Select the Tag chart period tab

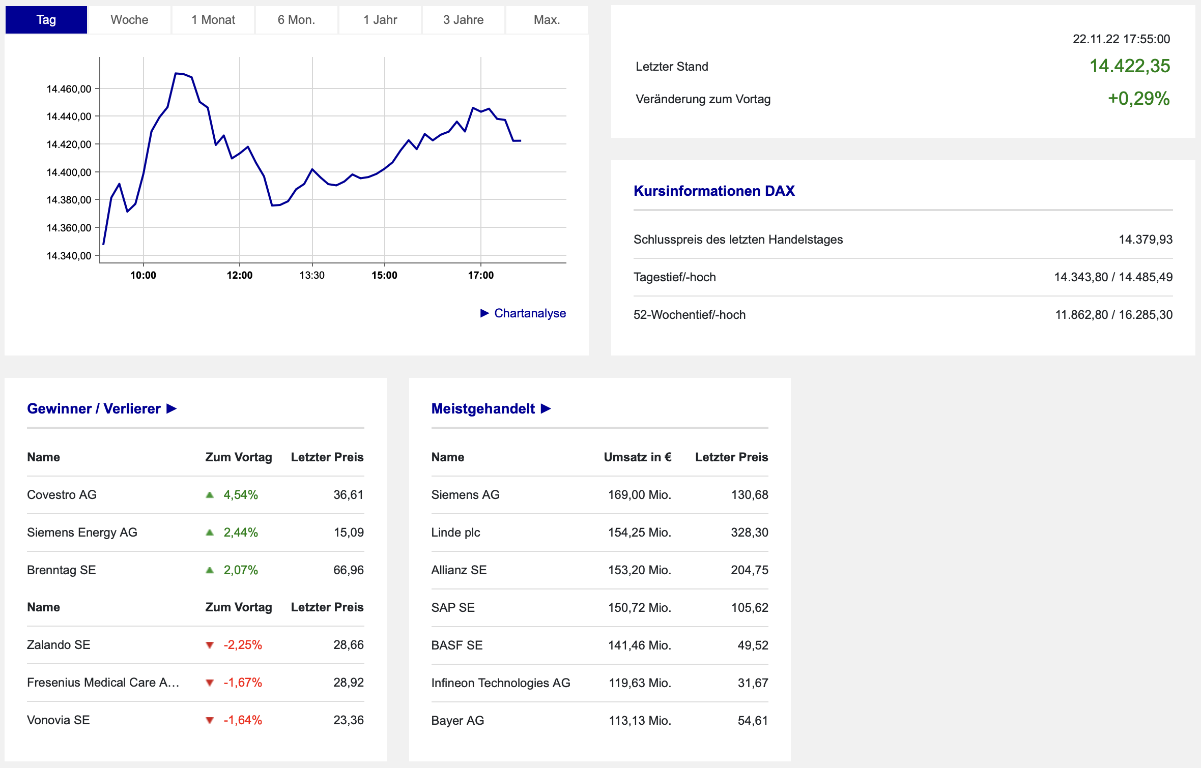46,20
